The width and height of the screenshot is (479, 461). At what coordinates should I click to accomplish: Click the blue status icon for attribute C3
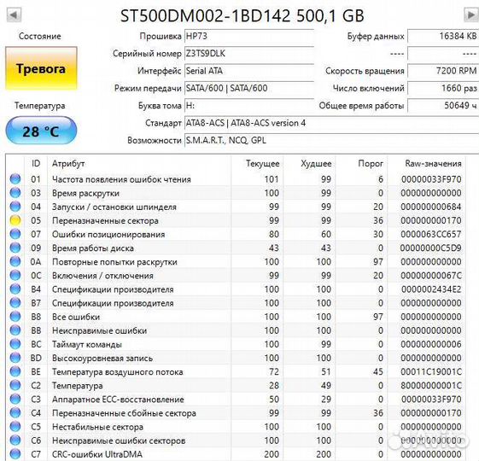15,399
